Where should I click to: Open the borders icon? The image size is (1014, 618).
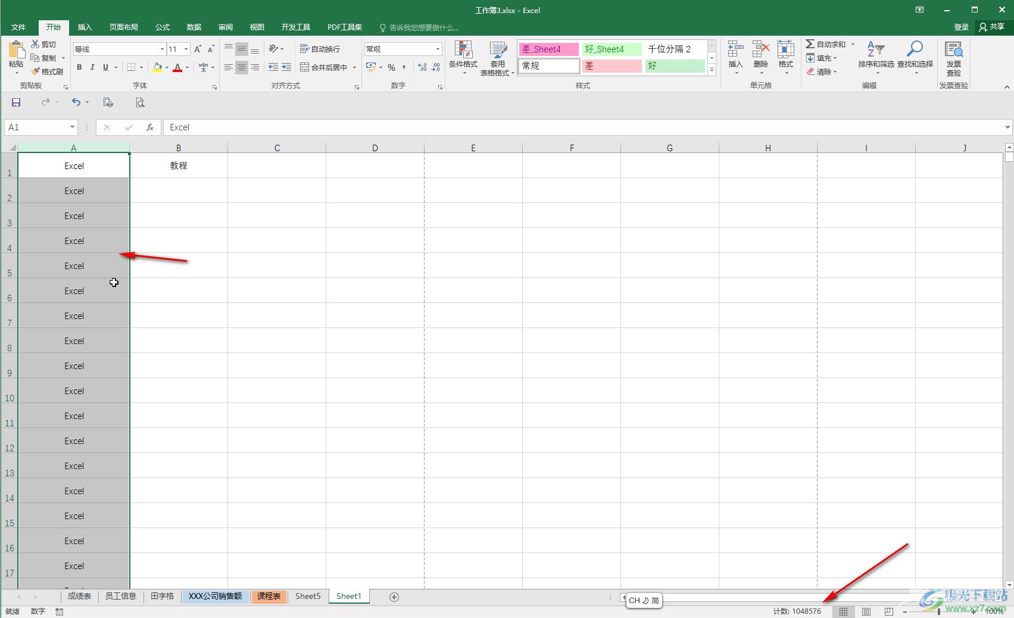pos(132,67)
